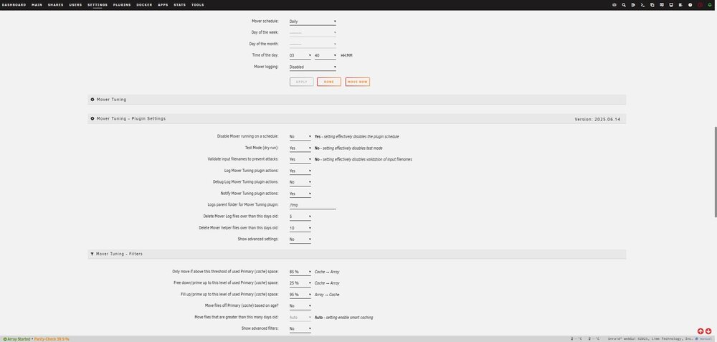The width and height of the screenshot is (717, 342).
Task: Click the Done button
Action: click(329, 82)
